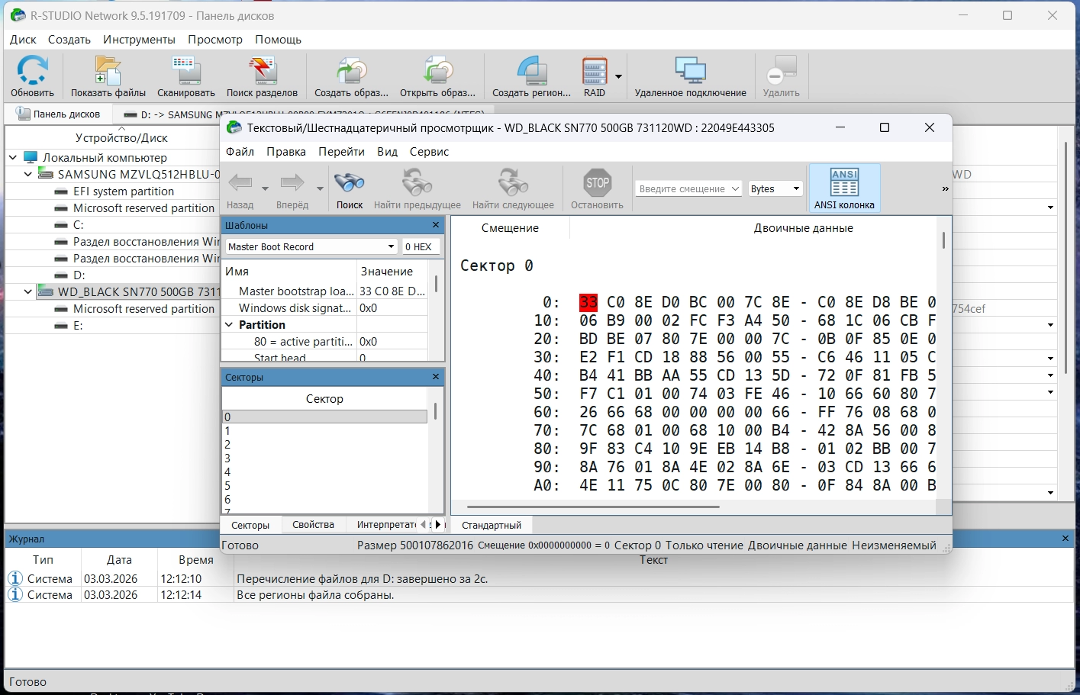Open the Сервис menu in hex viewer

tap(429, 152)
